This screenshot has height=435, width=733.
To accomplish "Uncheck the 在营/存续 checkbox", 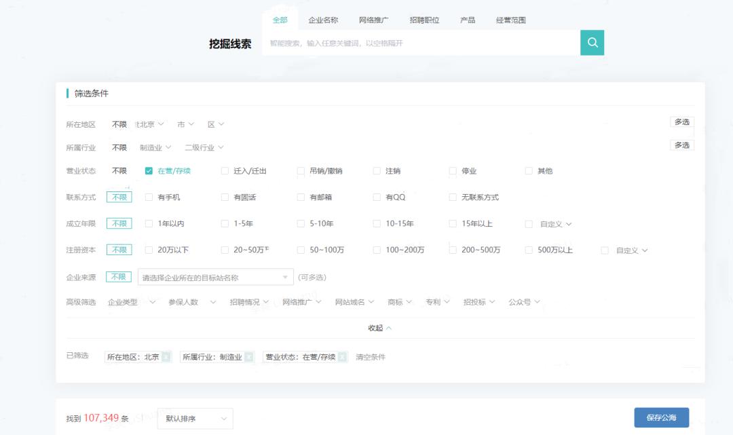I will pos(149,171).
